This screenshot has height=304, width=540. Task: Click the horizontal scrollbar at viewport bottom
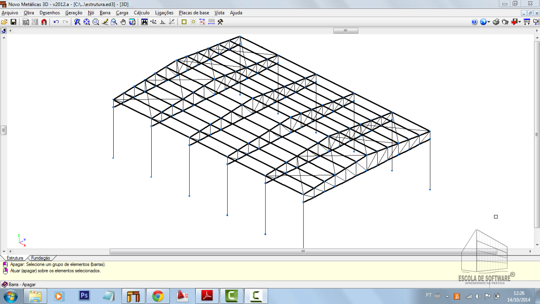pos(303,251)
